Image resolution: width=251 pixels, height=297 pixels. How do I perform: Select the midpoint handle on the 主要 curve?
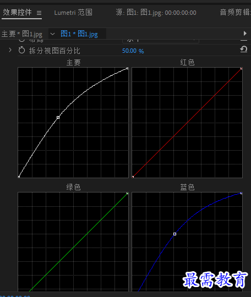pos(58,118)
